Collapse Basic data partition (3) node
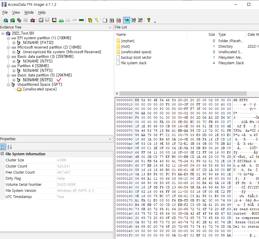Image resolution: width=259 pixels, height=239 pixels. [x=8, y=57]
